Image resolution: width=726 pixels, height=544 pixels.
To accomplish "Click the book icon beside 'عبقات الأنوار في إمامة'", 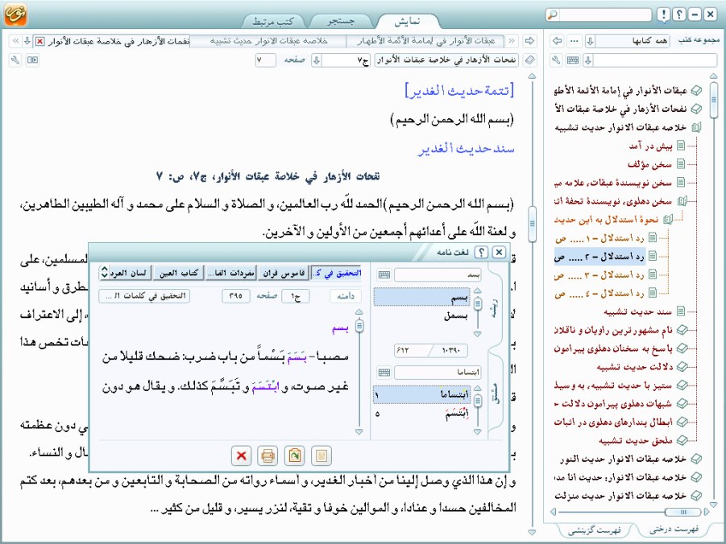I will pos(696,90).
